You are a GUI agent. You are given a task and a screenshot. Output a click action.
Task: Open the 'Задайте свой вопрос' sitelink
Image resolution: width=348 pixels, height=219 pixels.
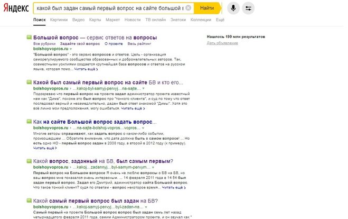coord(80,43)
